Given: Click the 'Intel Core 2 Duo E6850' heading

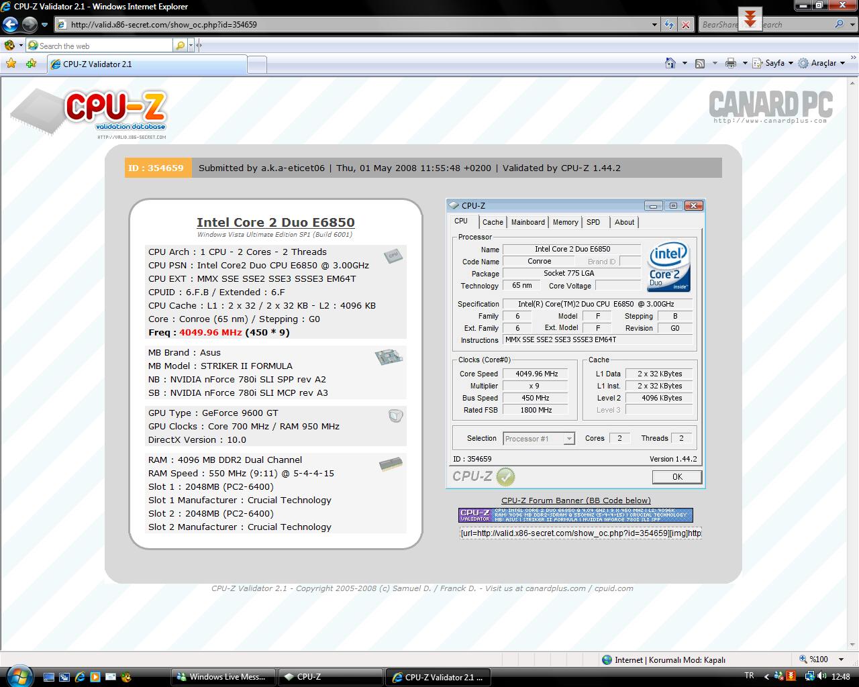Looking at the screenshot, I should 275,222.
